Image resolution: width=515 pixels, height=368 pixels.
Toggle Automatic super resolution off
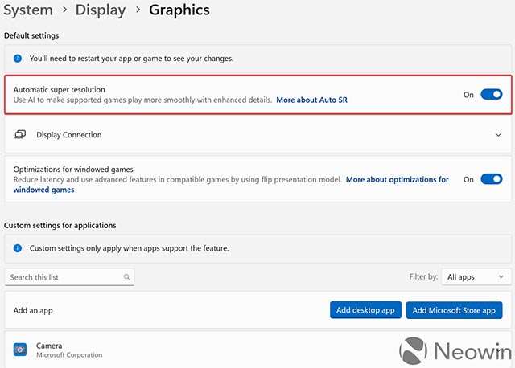pos(491,95)
